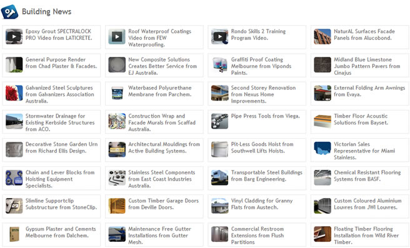Image resolution: width=410 pixels, height=248 pixels.
Task: Click the Stainless Steel Components thumbnail
Action: click(x=117, y=177)
